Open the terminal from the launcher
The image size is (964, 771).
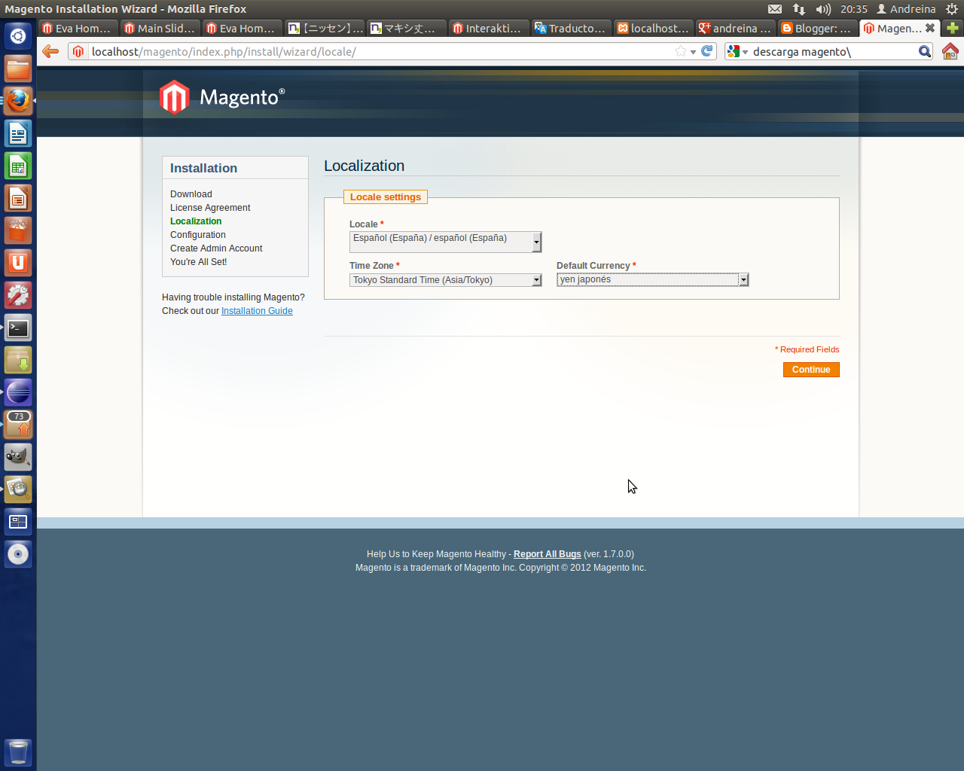[18, 327]
